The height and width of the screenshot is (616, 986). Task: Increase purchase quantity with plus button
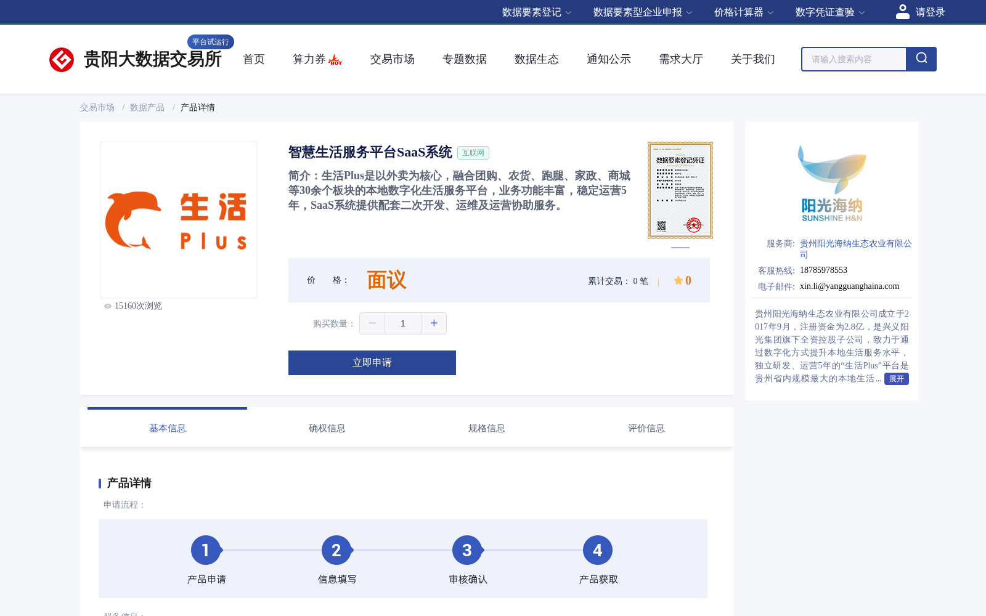[434, 323]
